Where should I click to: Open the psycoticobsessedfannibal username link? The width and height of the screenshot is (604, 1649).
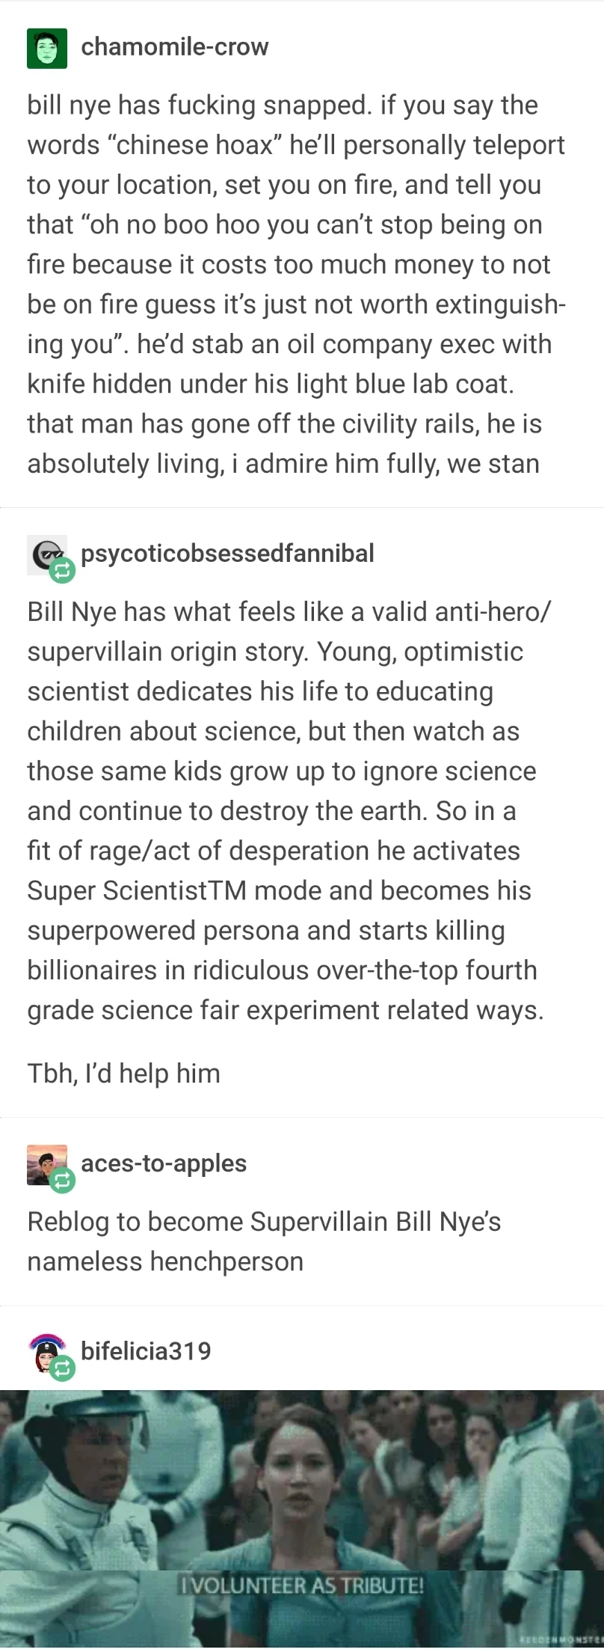[227, 553]
